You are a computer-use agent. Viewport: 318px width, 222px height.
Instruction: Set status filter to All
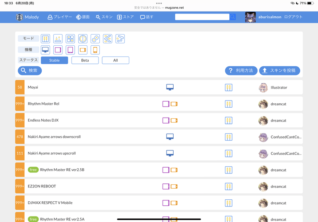tap(115, 60)
